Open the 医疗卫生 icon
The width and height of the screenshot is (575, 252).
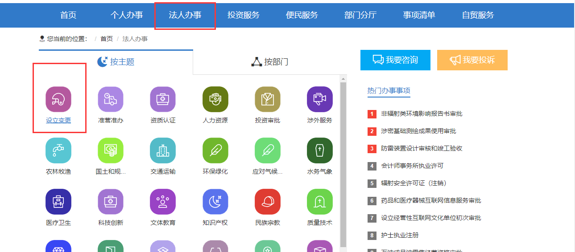click(58, 202)
